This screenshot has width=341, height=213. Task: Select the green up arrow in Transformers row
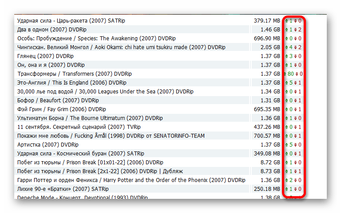coord(285,74)
